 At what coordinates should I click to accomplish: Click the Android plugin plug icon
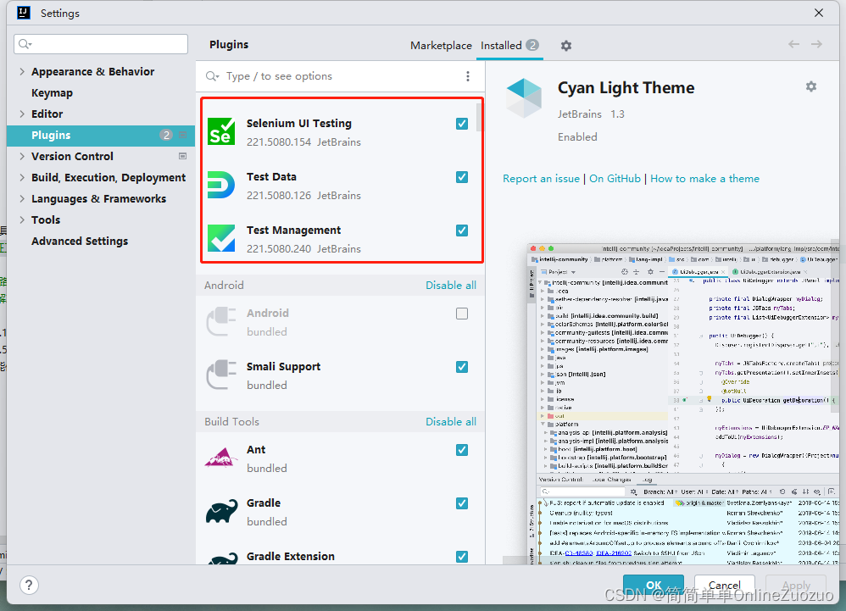[221, 321]
